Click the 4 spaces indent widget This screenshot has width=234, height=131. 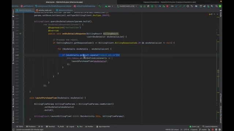pos(194,130)
